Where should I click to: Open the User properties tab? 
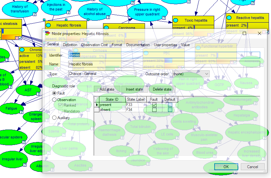(165, 45)
